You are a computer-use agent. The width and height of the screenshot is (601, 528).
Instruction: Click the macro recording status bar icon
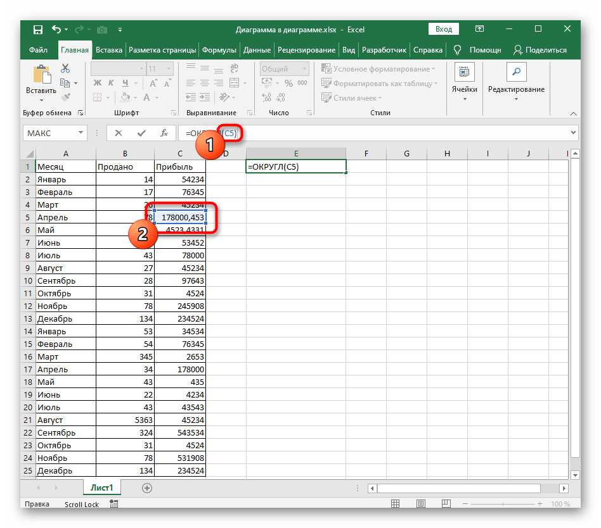114,505
